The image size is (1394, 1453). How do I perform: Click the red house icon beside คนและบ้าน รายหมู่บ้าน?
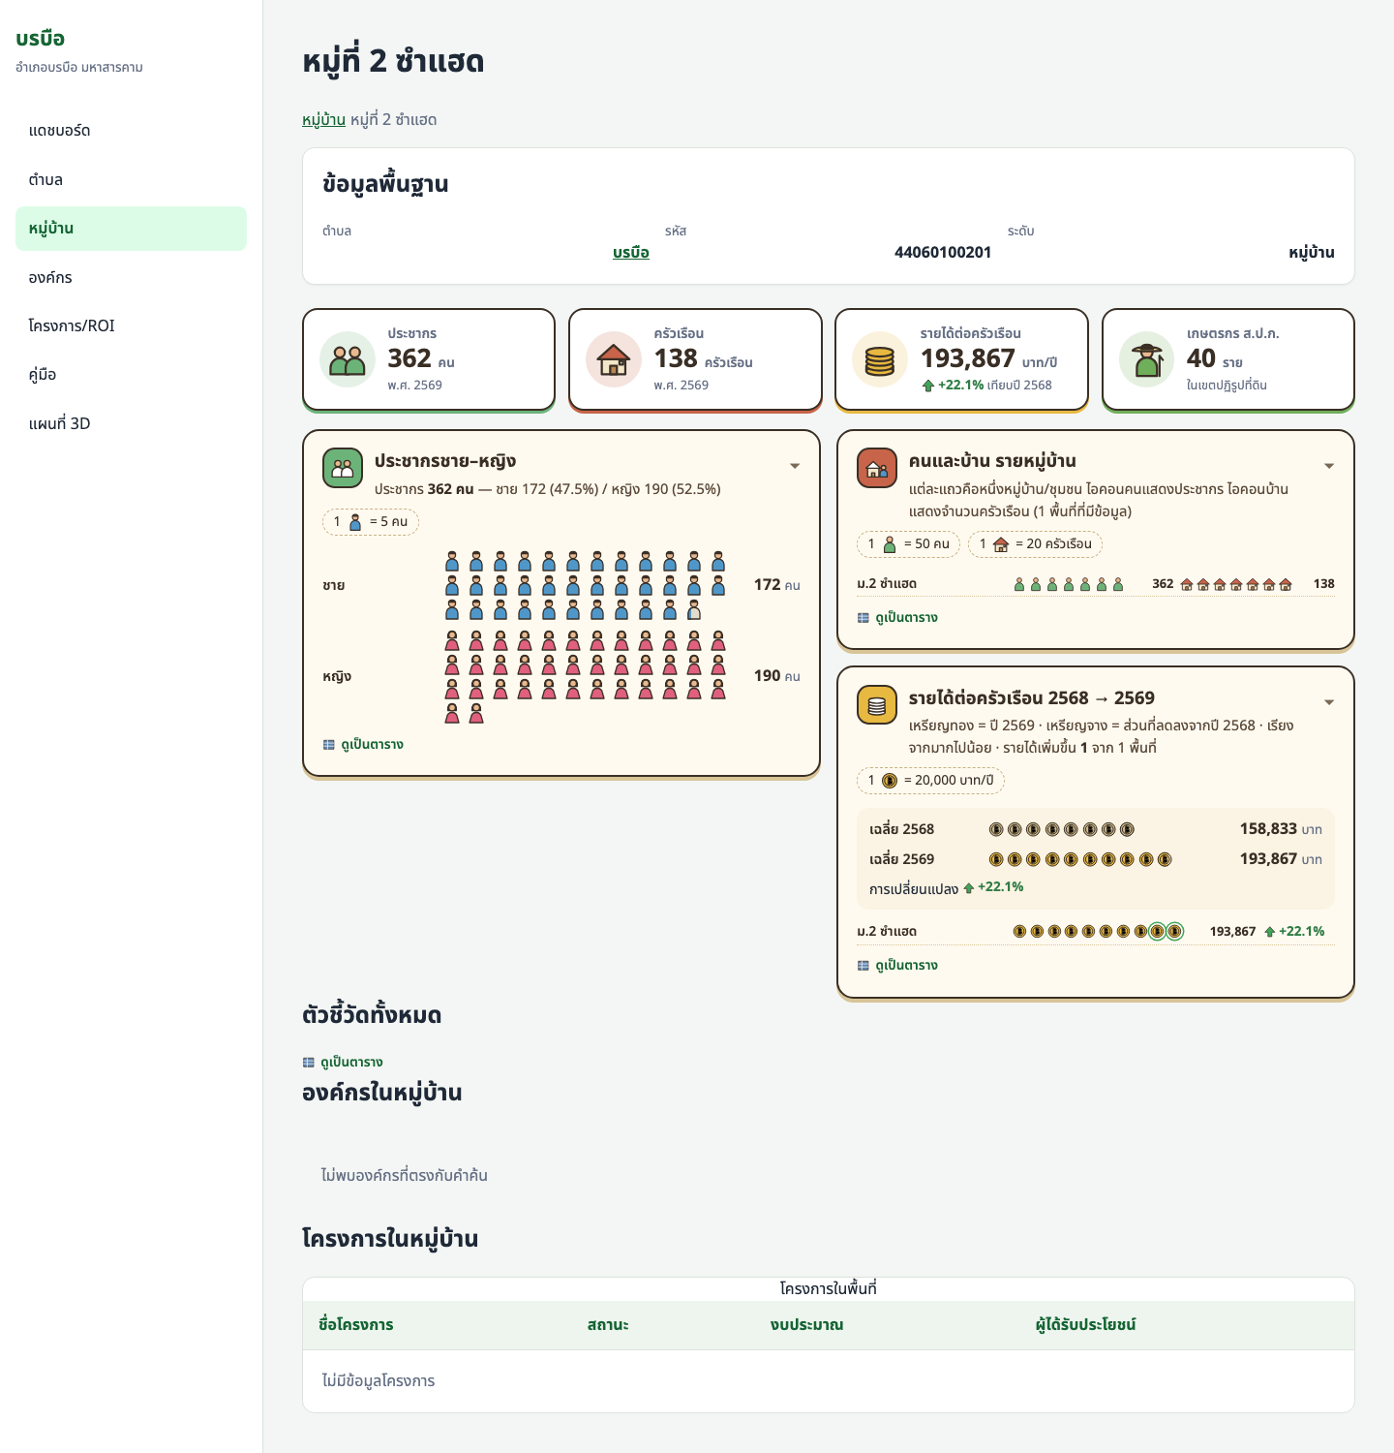(877, 469)
